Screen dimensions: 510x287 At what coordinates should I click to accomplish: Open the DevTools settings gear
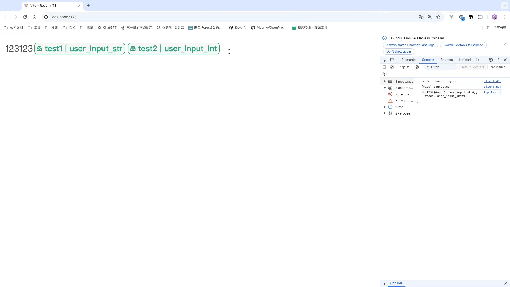[491, 60]
